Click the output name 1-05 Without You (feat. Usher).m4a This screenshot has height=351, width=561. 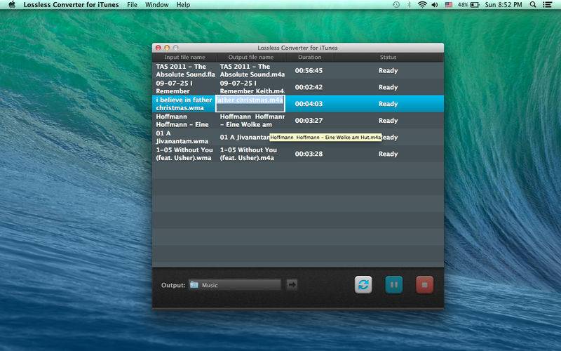248,154
